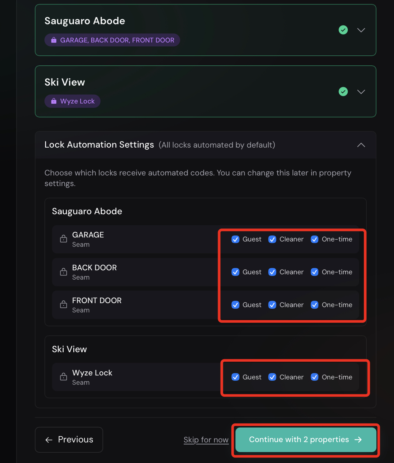Click the lock icon beside BACK DOOR row
The image size is (394, 463).
tap(63, 272)
